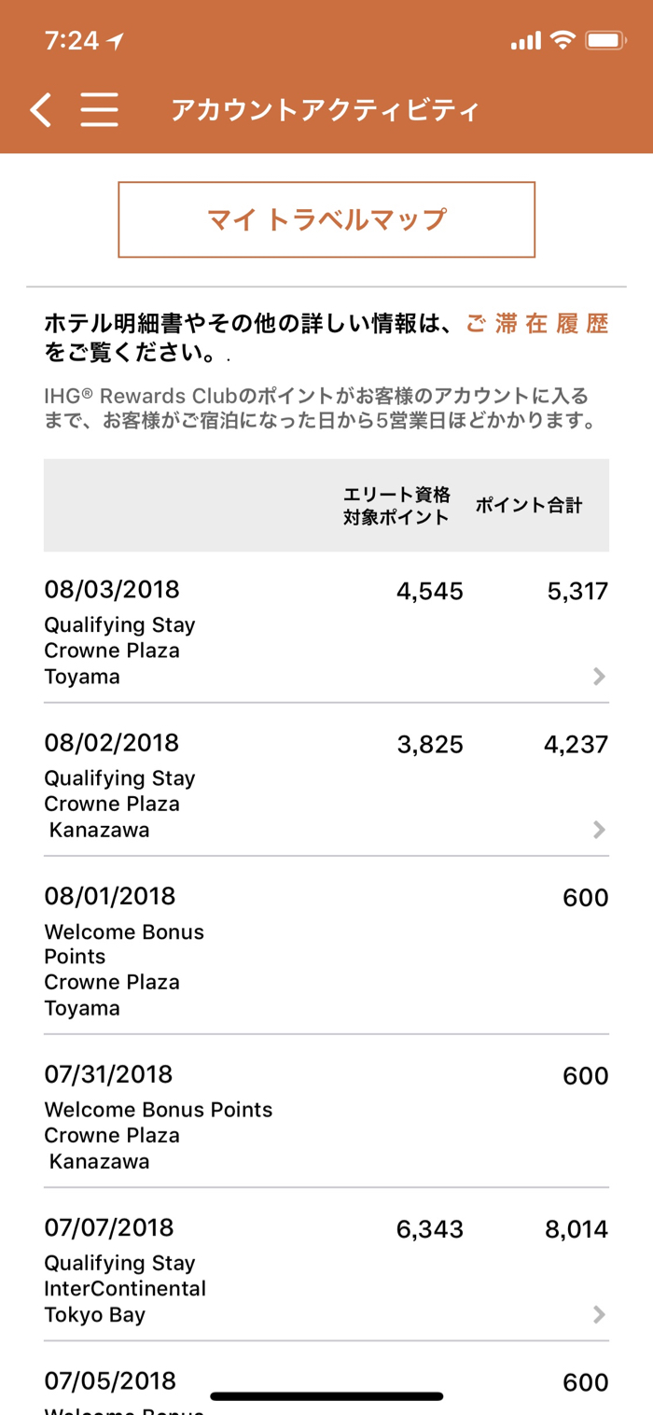Tap the 6,343 elite qualifying points value

pyautogui.click(x=429, y=1230)
